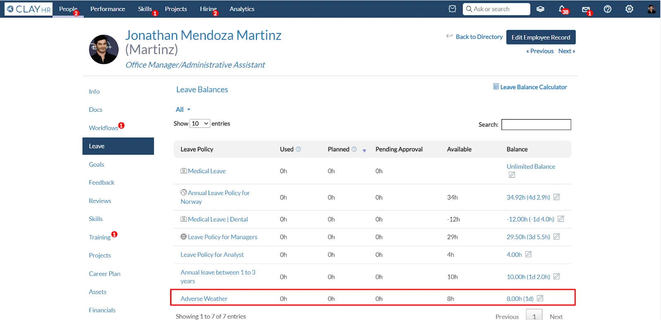Open the settings gear icon
This screenshot has height=320, width=661.
pos(629,9)
